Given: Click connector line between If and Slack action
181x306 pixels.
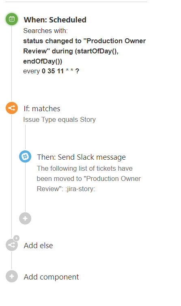Looking at the screenshot, I should click(x=25, y=137).
